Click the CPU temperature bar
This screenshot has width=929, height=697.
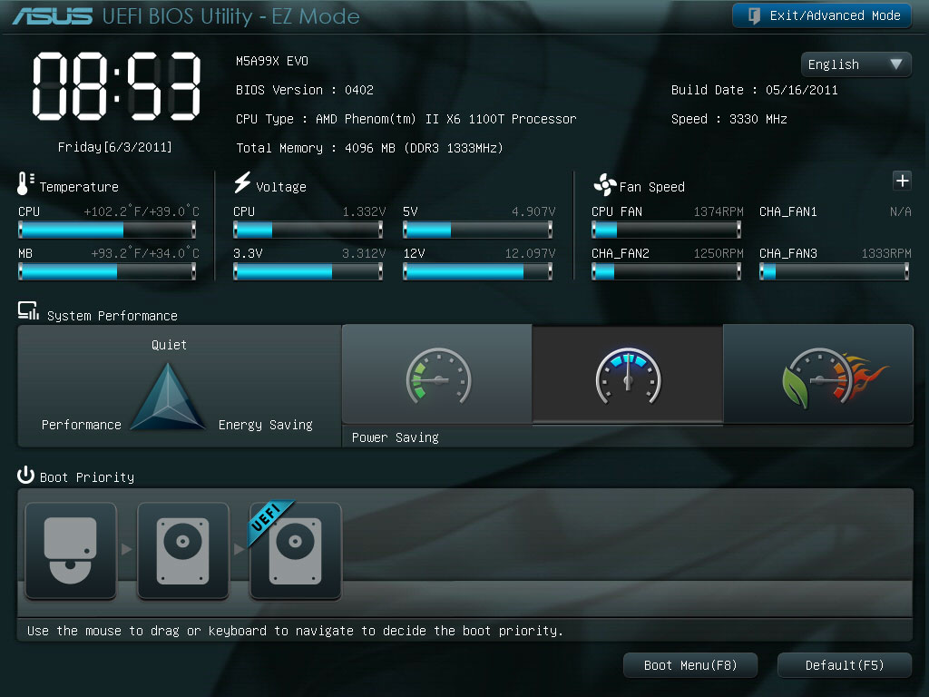(x=107, y=230)
